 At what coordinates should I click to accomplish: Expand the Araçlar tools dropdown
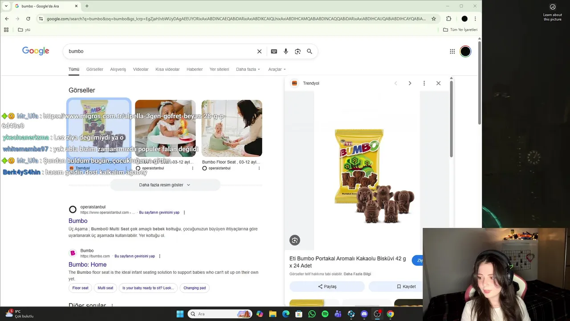tap(277, 70)
